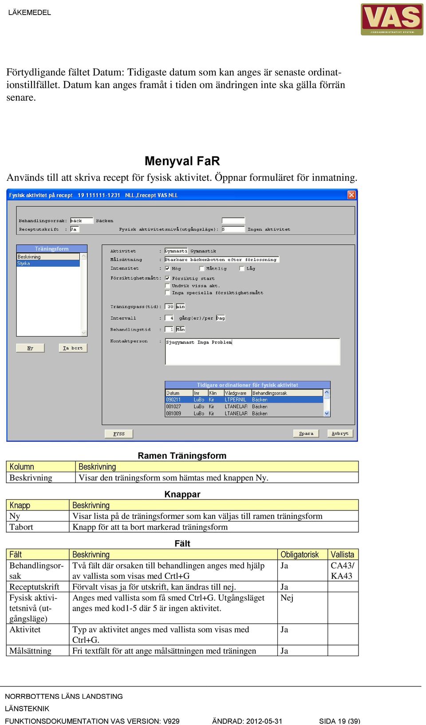Click the Aktivitet code field
The image size is (426, 725).
click(176, 251)
